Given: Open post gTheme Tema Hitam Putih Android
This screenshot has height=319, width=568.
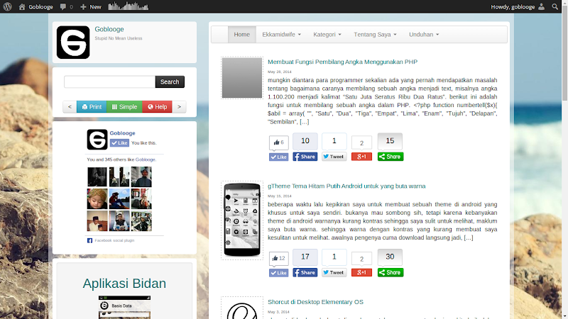Looking at the screenshot, I should [346, 186].
